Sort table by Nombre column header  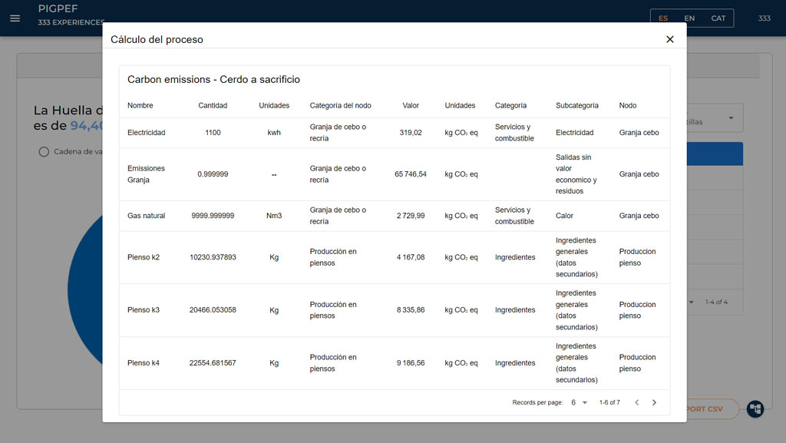(140, 105)
